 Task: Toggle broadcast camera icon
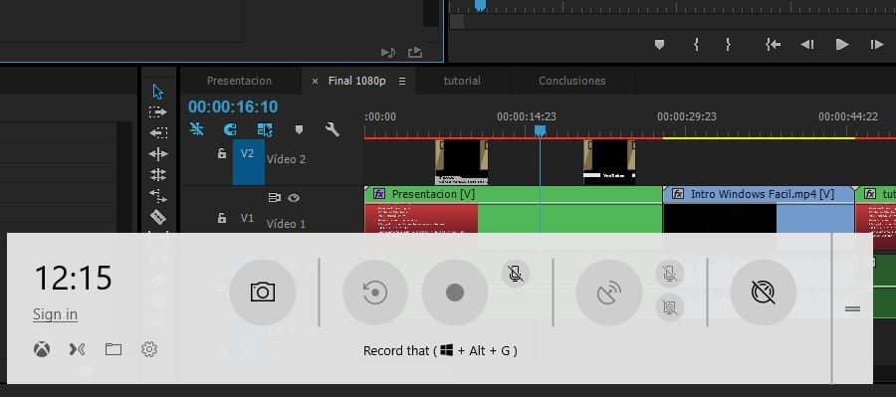(670, 307)
